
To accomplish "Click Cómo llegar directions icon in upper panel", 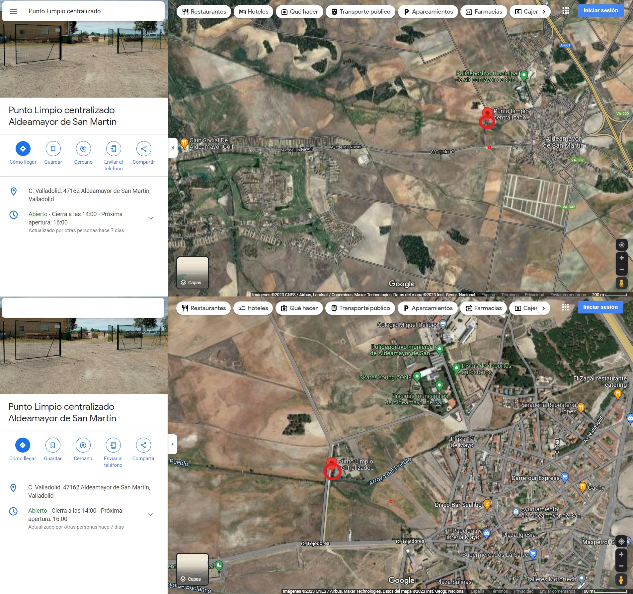I will click(x=23, y=148).
